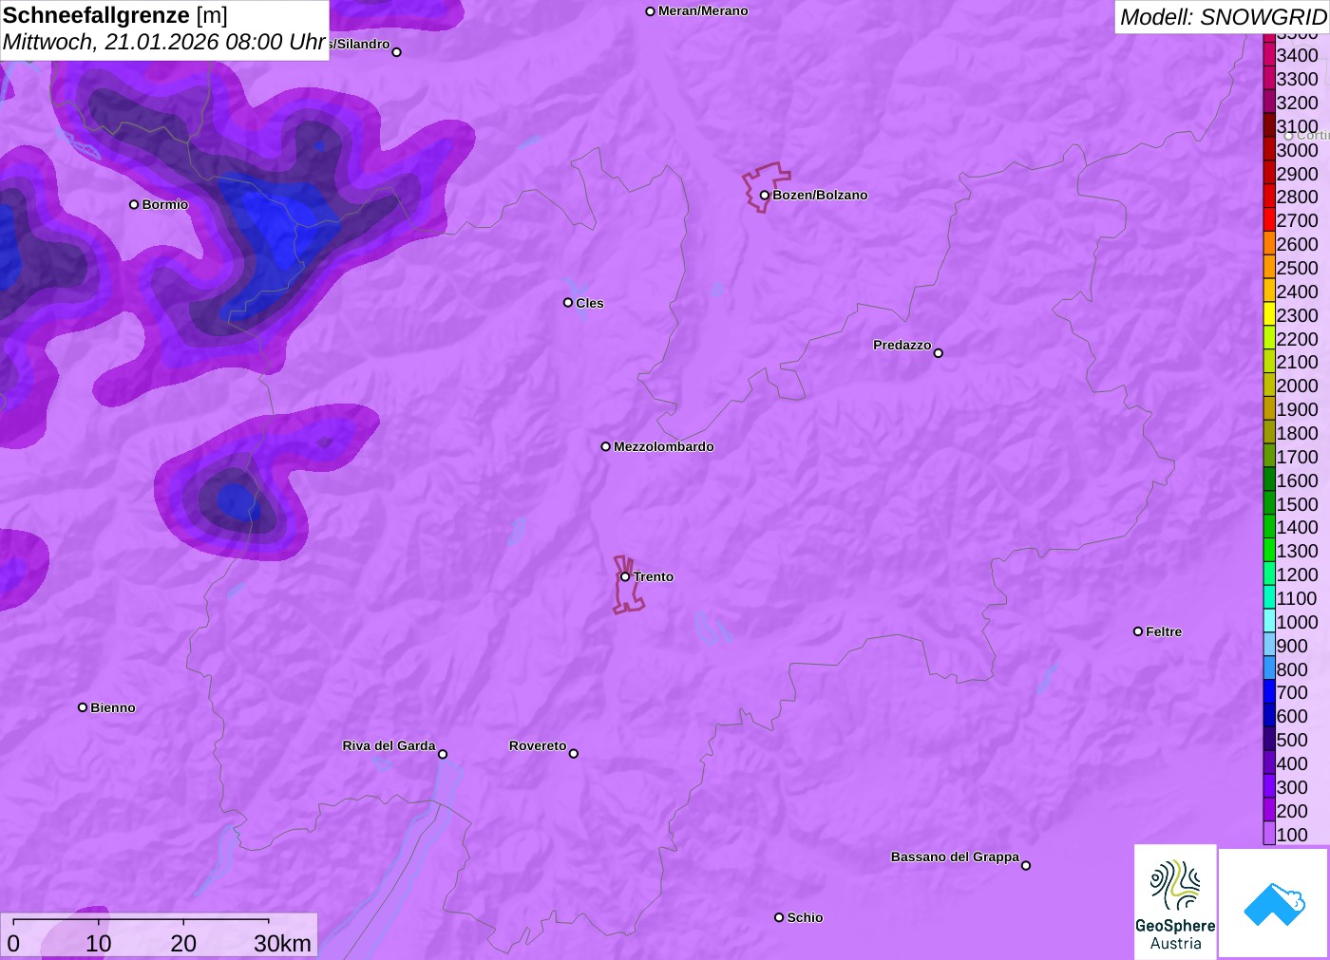Click the Meran/Merano label text

tap(703, 10)
